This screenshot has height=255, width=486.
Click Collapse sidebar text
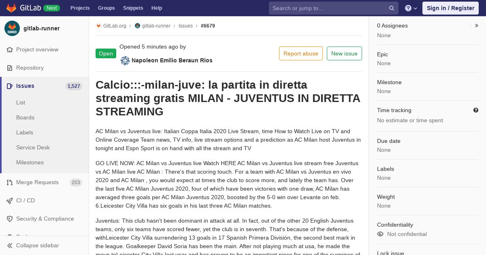[x=37, y=245]
